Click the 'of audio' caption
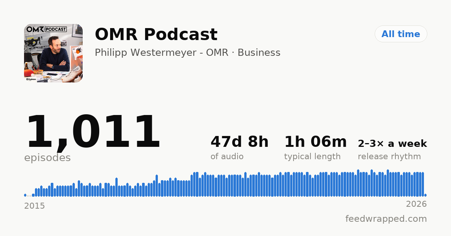This screenshot has height=236, width=451. [227, 157]
